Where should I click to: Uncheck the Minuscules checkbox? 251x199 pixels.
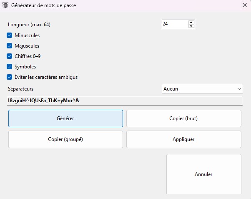(x=10, y=35)
